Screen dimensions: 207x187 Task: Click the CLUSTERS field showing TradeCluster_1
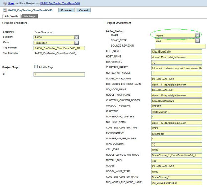[x=177, y=112]
